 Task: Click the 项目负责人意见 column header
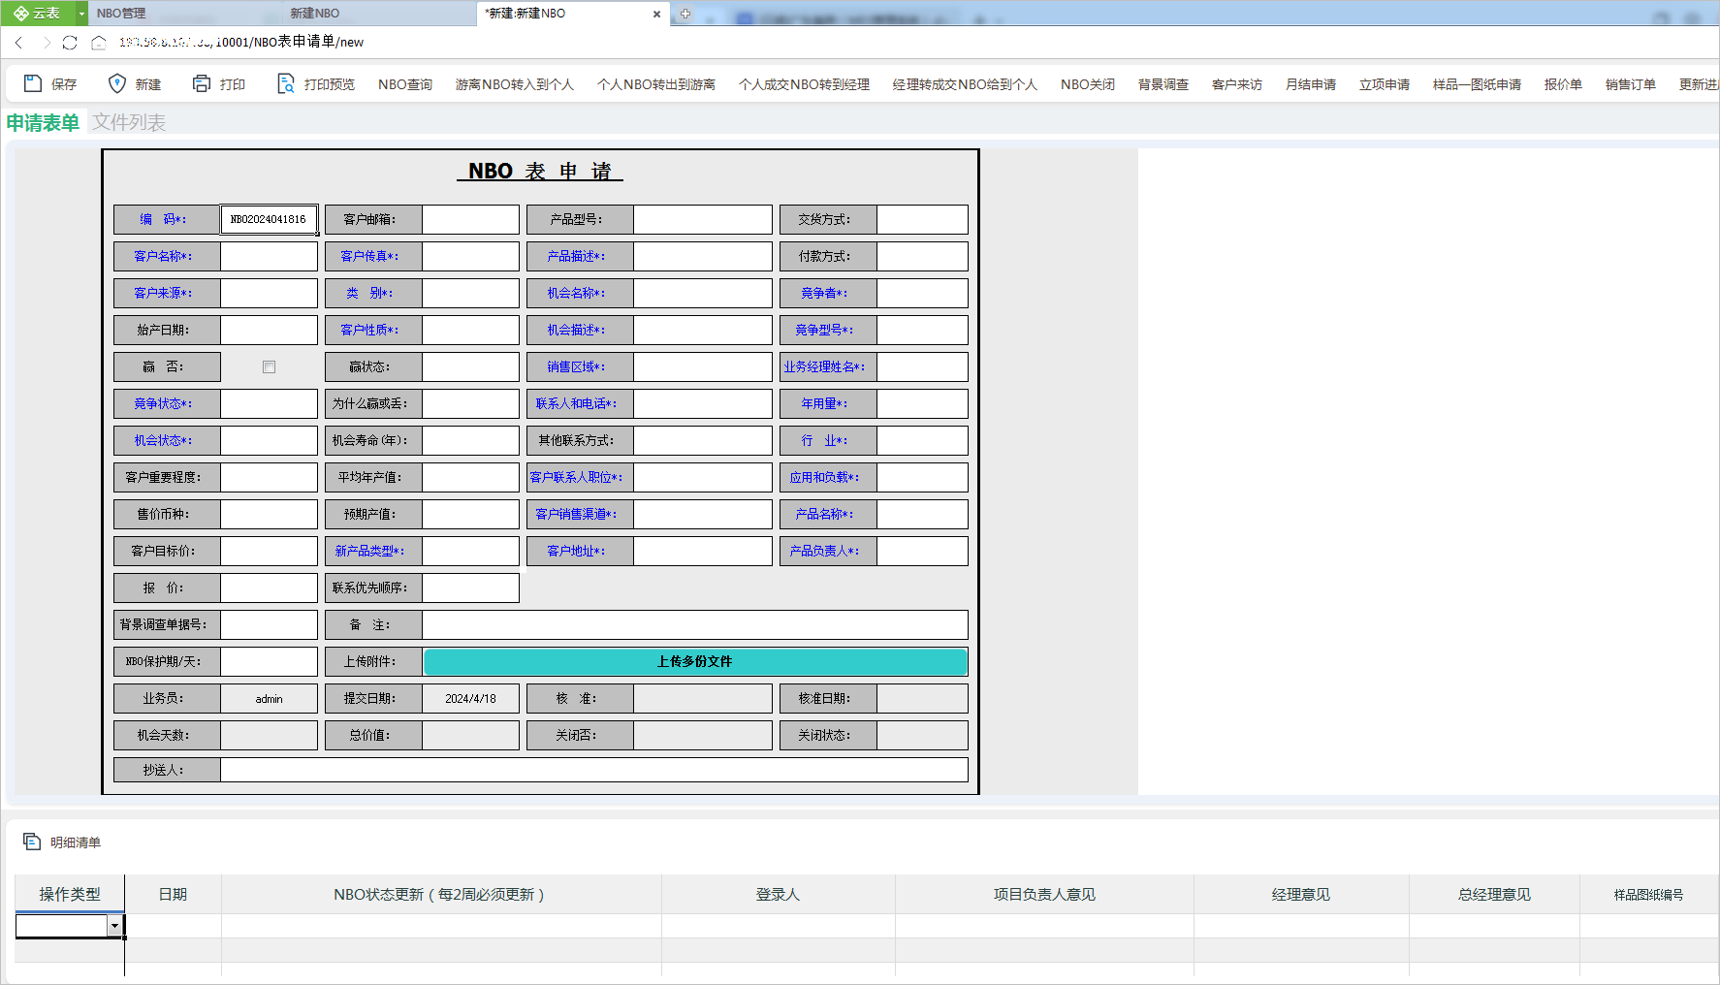[1044, 894]
